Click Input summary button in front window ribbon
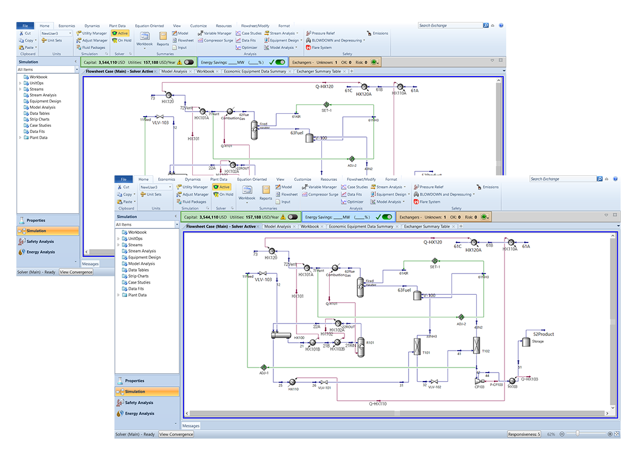The image size is (637, 451). pyautogui.click(x=283, y=201)
